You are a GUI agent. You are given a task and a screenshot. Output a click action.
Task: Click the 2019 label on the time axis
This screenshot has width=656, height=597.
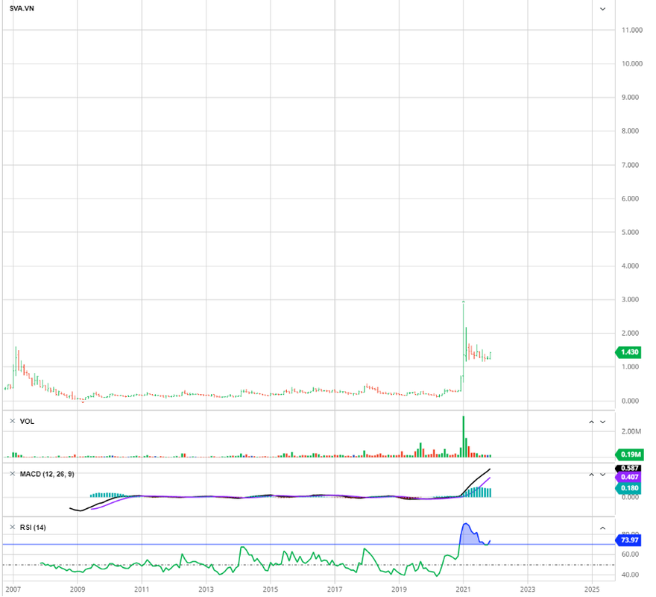(x=399, y=589)
